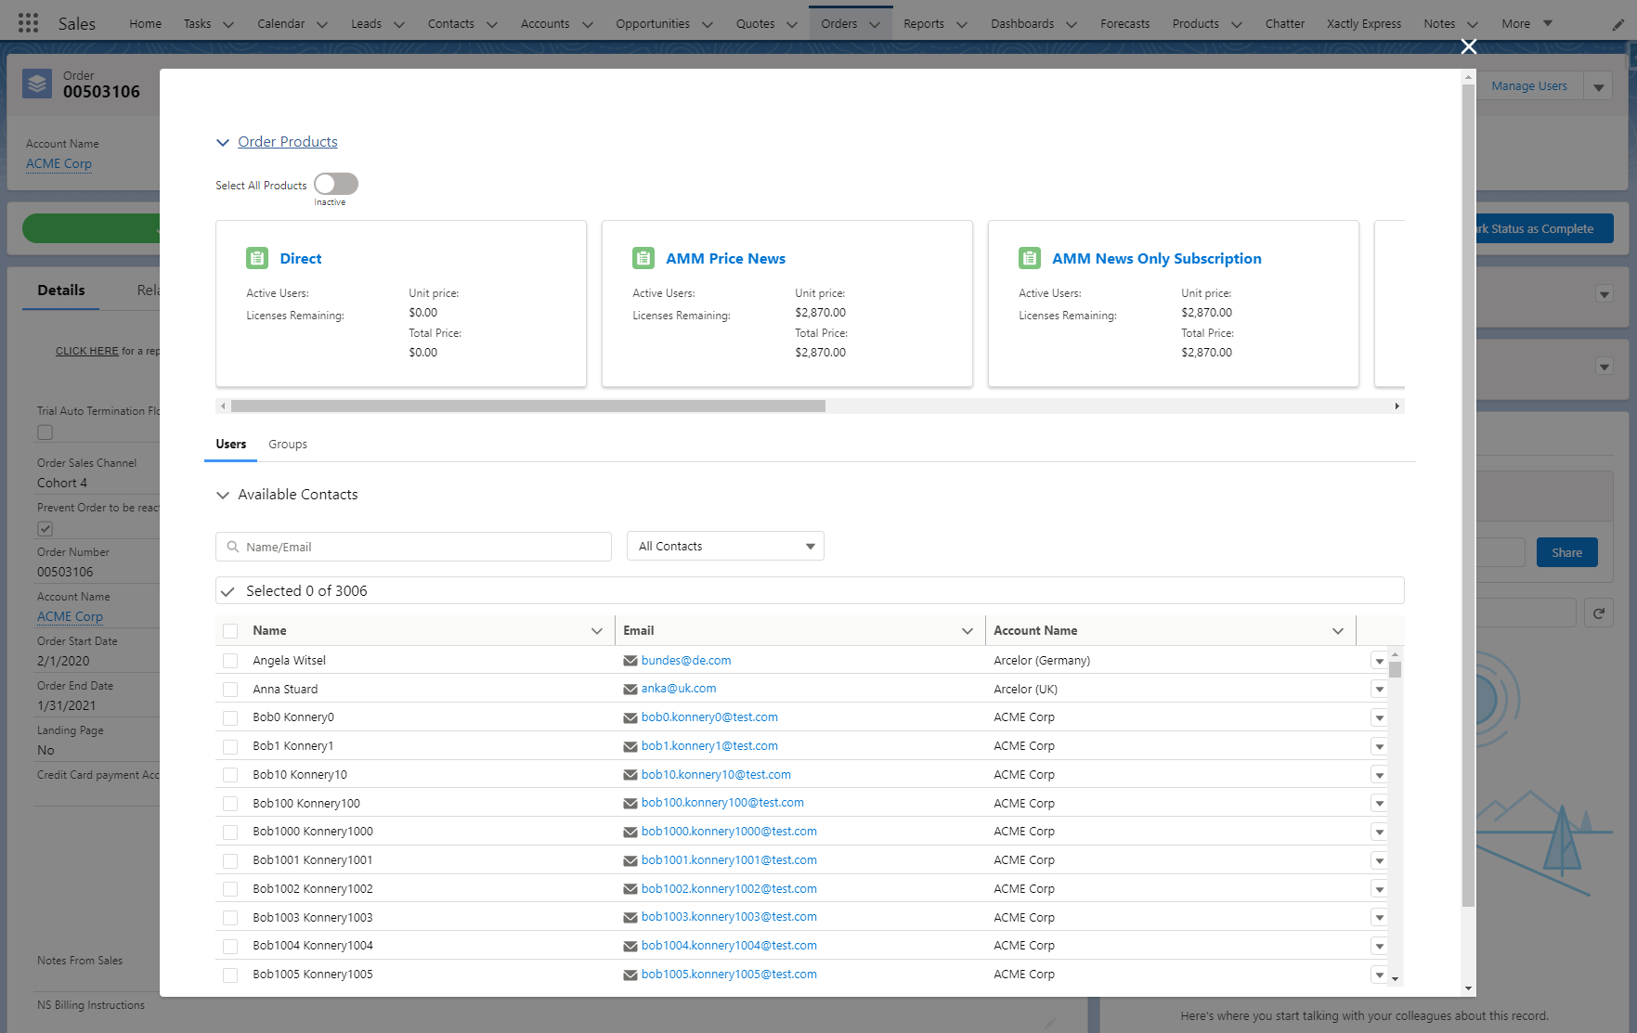Open the Account Name column header dropdown
Screen dimensions: 1637x1033
coord(1338,630)
